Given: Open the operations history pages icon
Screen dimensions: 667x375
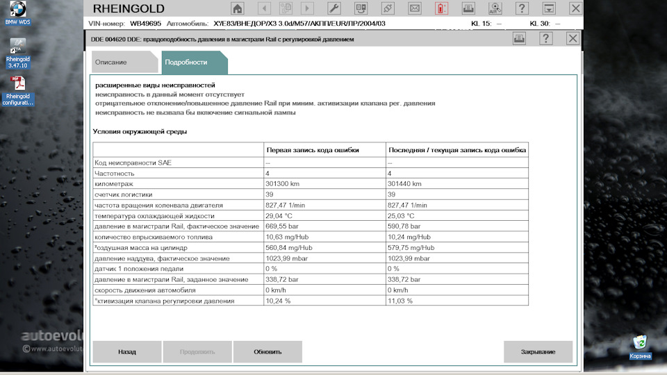Looking at the screenshot, I should pyautogui.click(x=286, y=8).
